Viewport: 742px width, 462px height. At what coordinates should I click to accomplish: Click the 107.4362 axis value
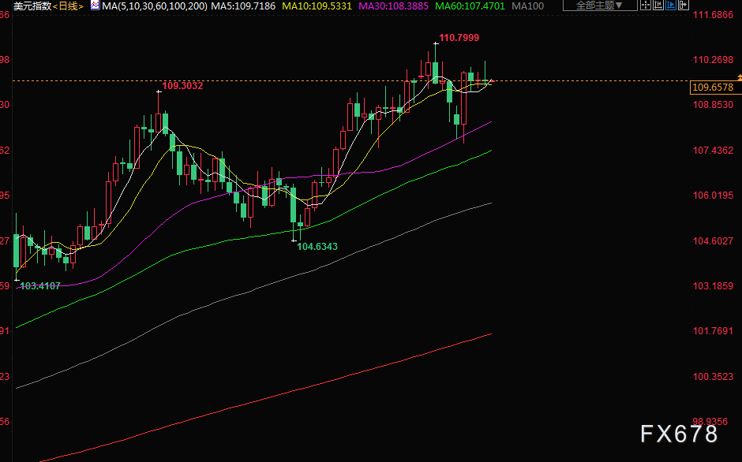[x=713, y=151]
